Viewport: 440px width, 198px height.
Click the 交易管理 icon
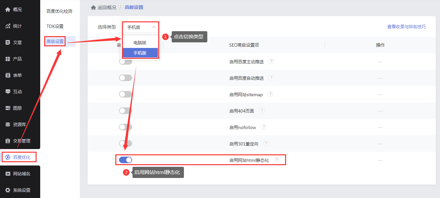click(8, 141)
